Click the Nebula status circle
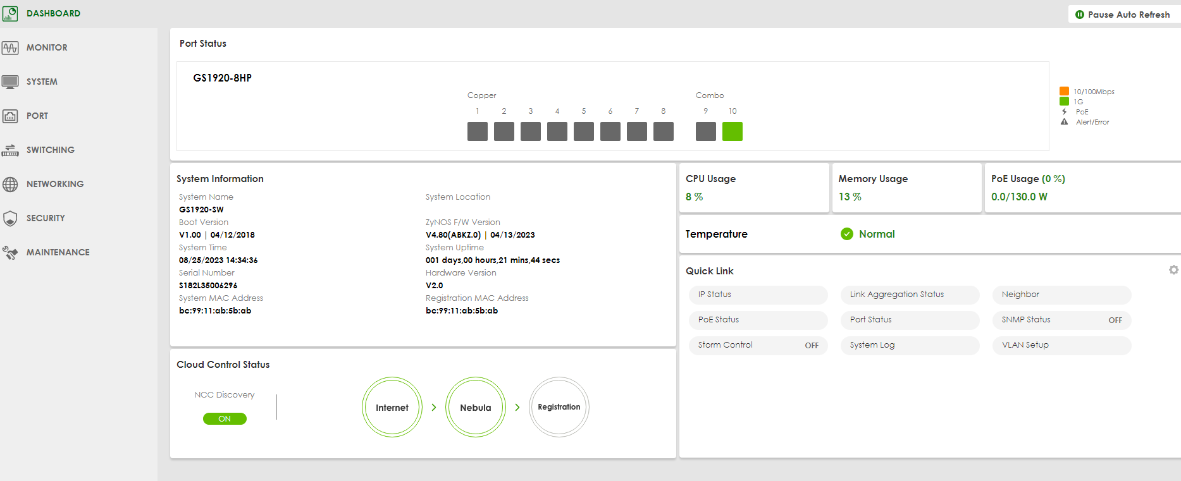Viewport: 1181px width, 481px height. point(476,408)
